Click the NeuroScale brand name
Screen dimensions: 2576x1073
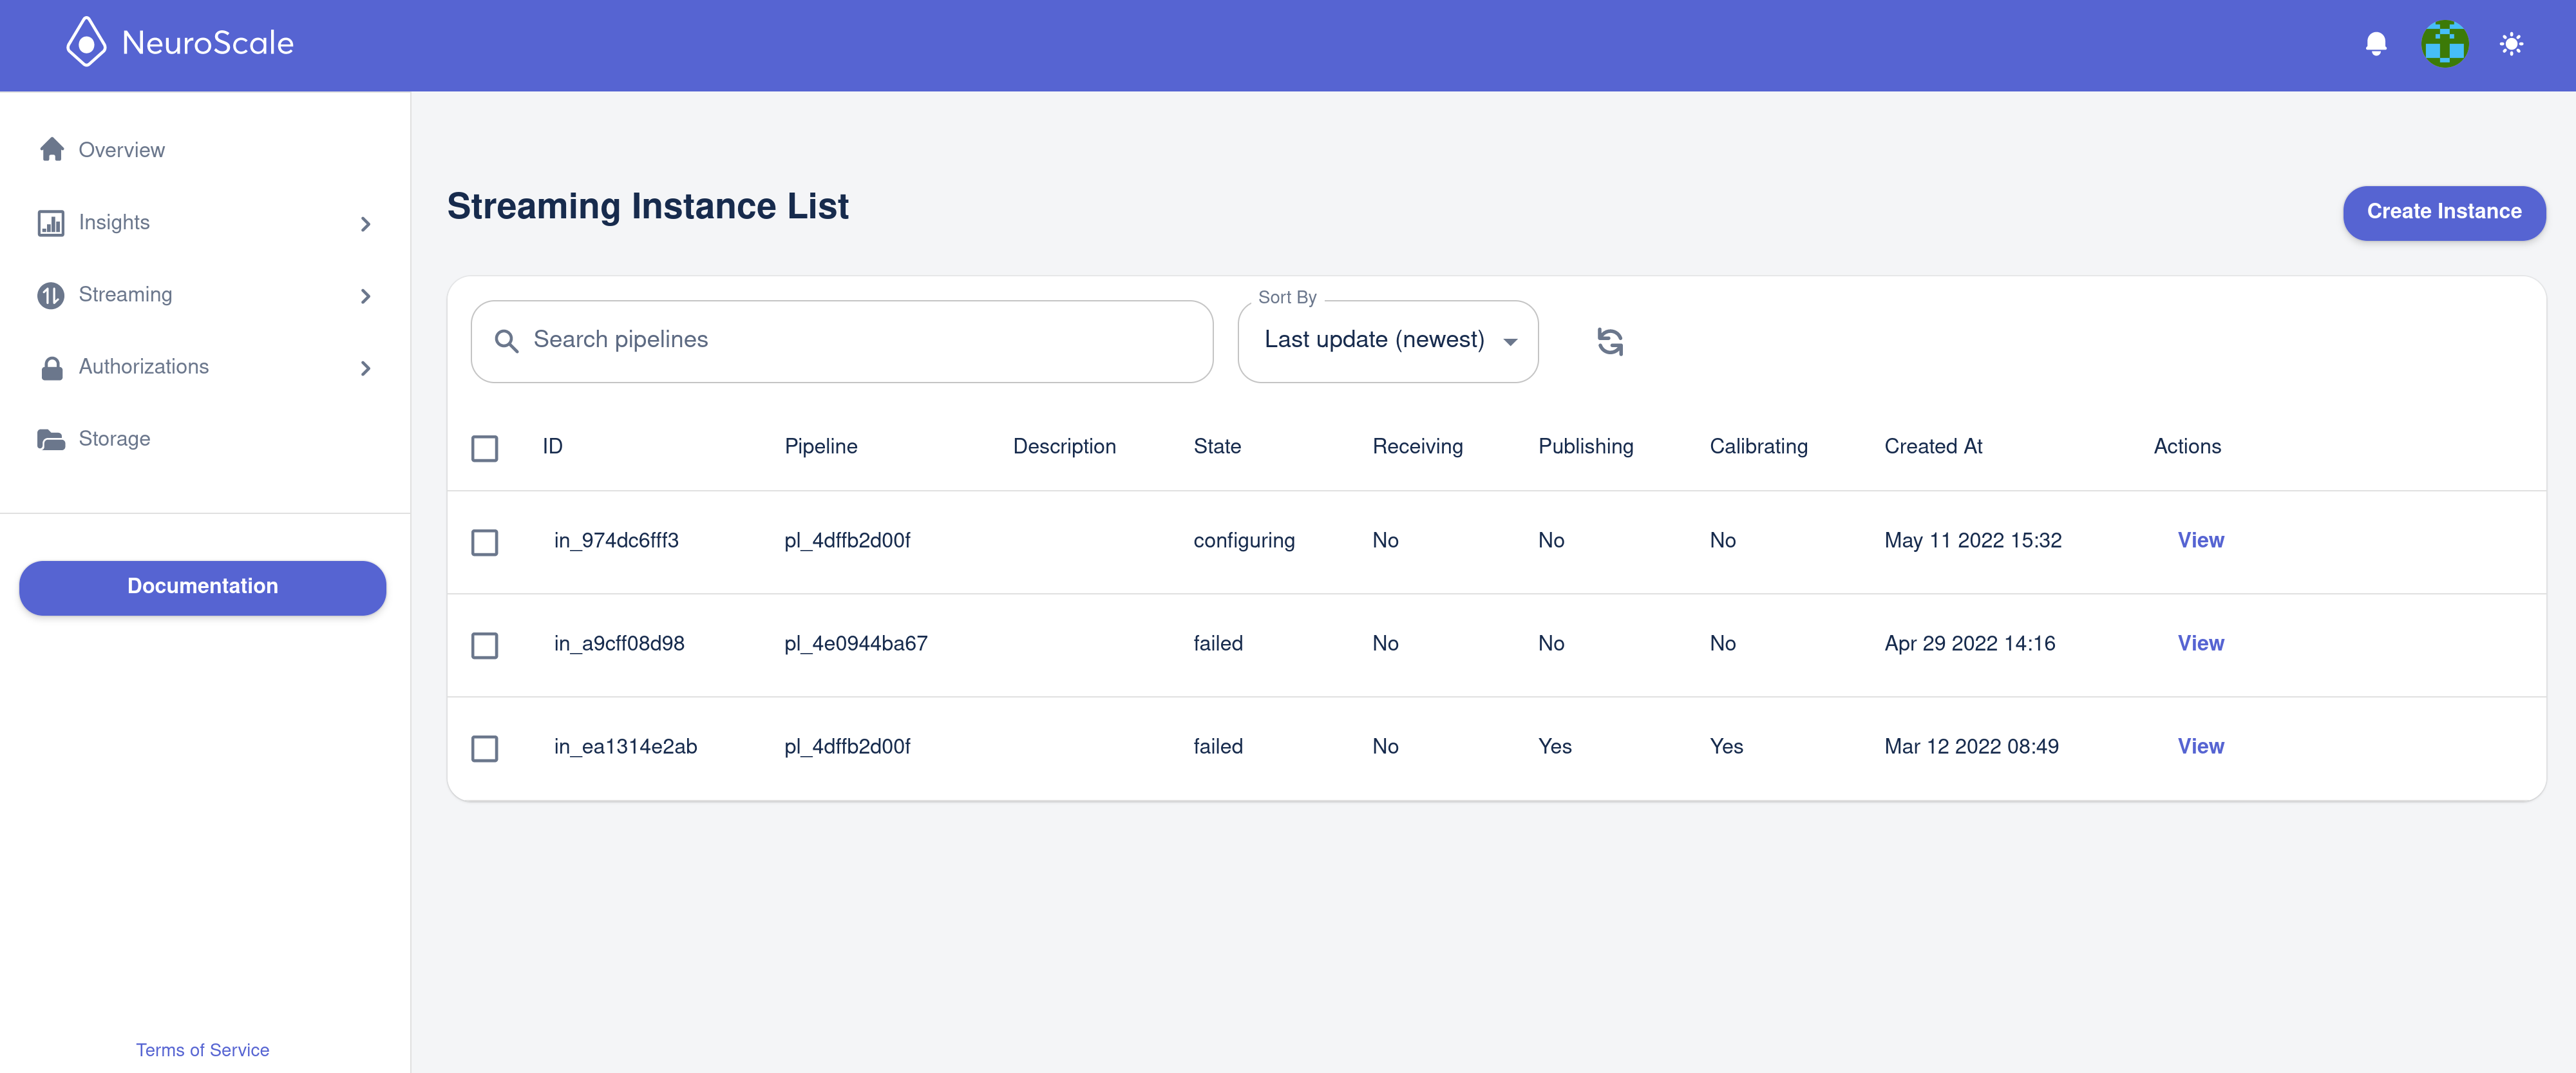click(208, 43)
